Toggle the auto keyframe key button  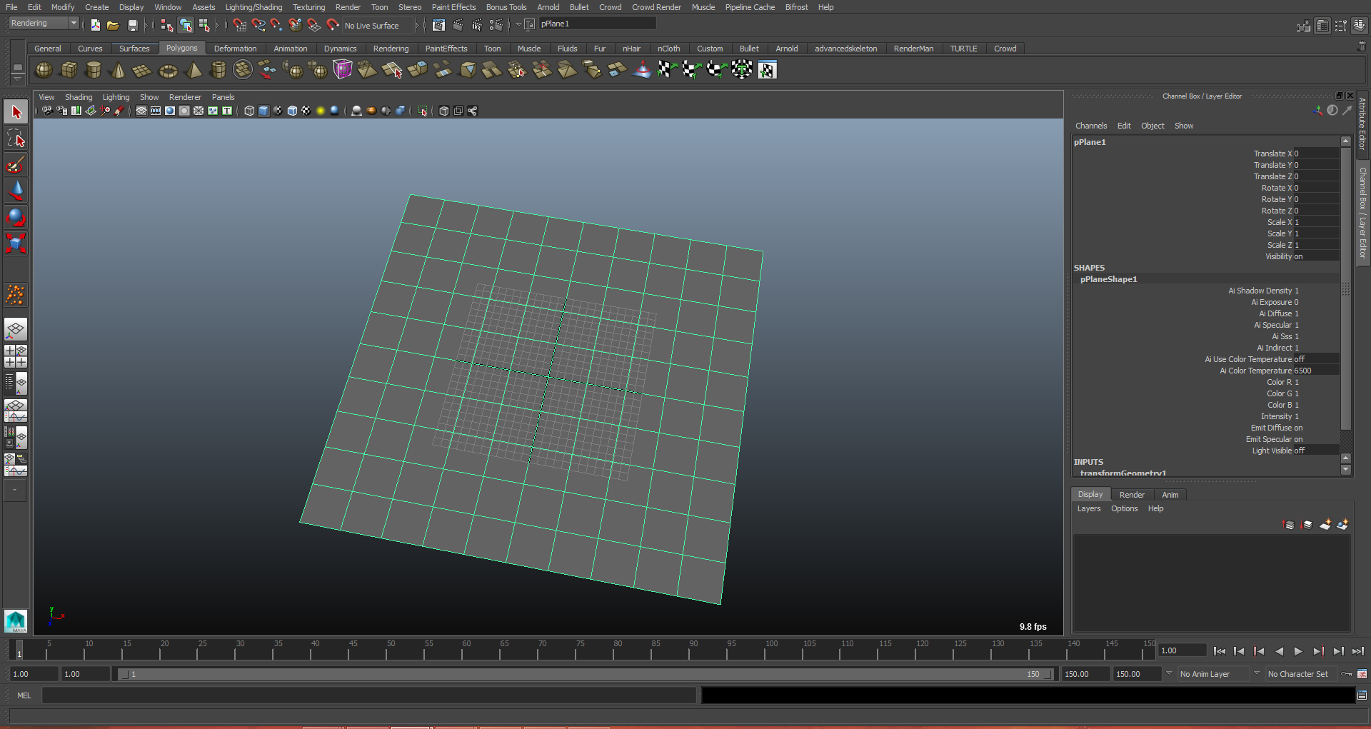click(1346, 674)
